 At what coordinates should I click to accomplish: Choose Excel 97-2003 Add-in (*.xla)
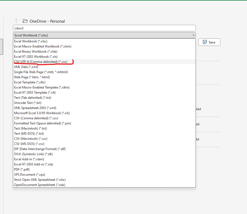point(104,164)
